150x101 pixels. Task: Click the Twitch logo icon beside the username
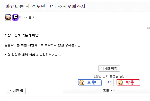click(15, 17)
